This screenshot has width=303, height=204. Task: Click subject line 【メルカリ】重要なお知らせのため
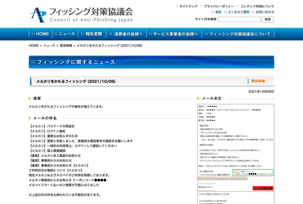(x=53, y=136)
